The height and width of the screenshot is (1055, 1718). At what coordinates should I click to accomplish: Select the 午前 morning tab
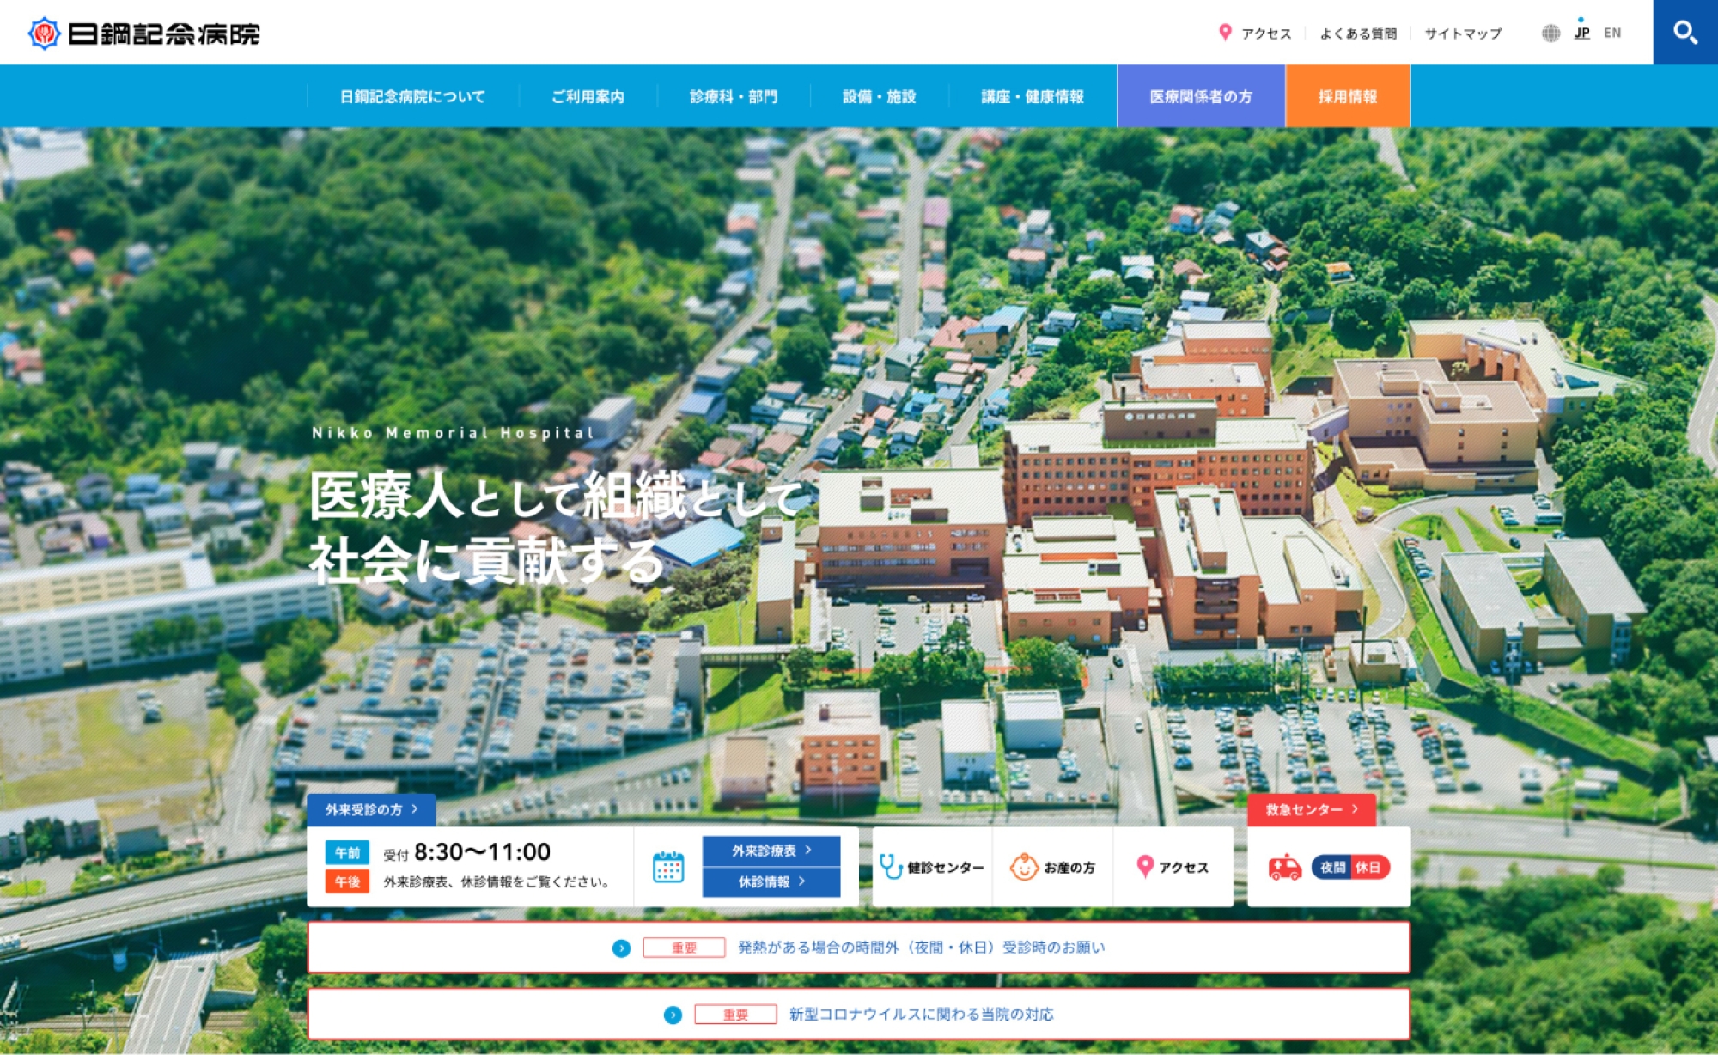[x=347, y=852]
